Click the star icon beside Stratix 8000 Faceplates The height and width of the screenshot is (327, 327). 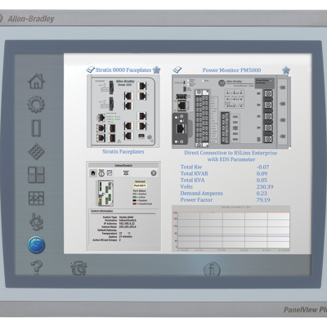pos(156,70)
